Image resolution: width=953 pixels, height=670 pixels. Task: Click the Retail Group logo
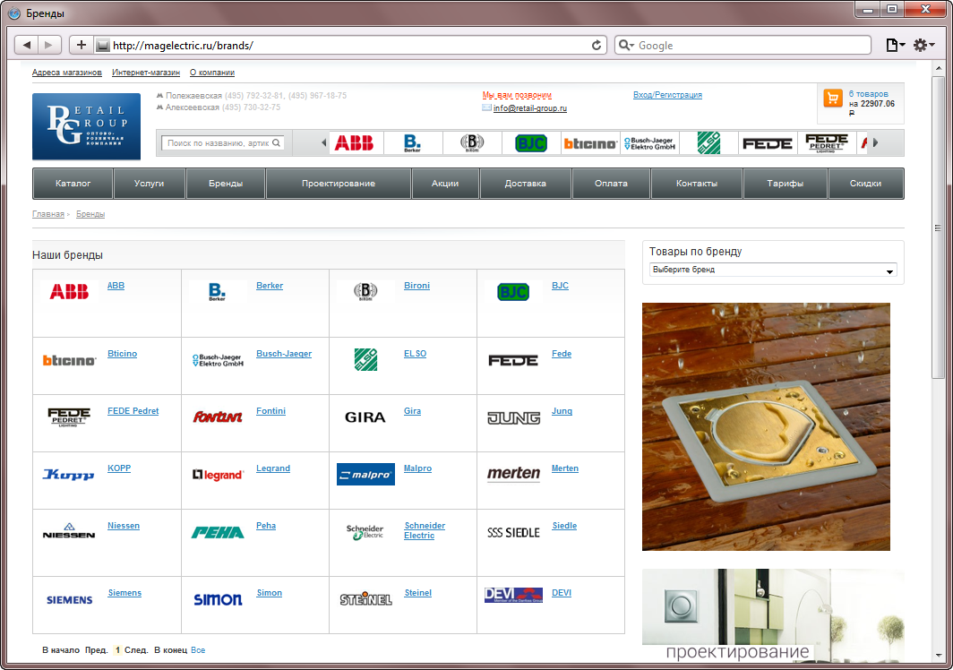click(86, 126)
